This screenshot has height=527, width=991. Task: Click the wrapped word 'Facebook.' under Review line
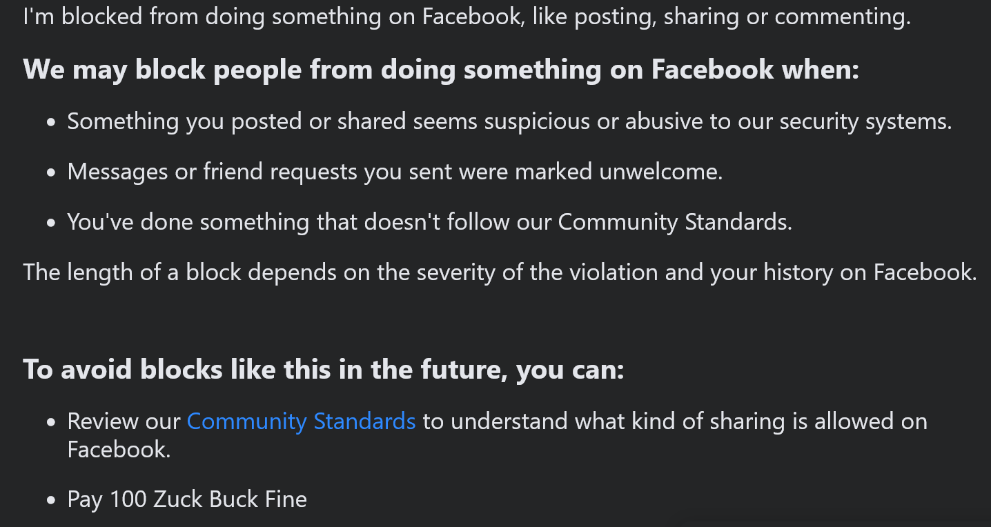pyautogui.click(x=119, y=450)
